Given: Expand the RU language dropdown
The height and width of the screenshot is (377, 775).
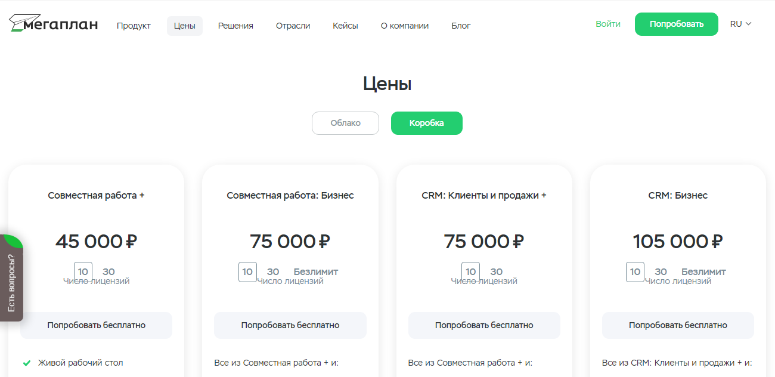Looking at the screenshot, I should 740,24.
